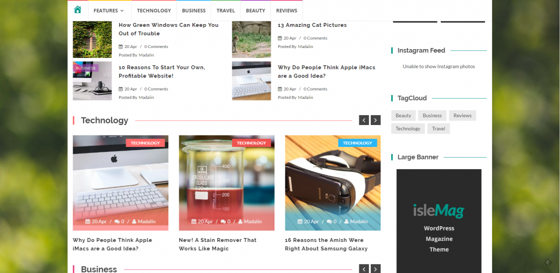
Task: Click the scroll-to-top icon at bottom right
Action: pyautogui.click(x=547, y=263)
